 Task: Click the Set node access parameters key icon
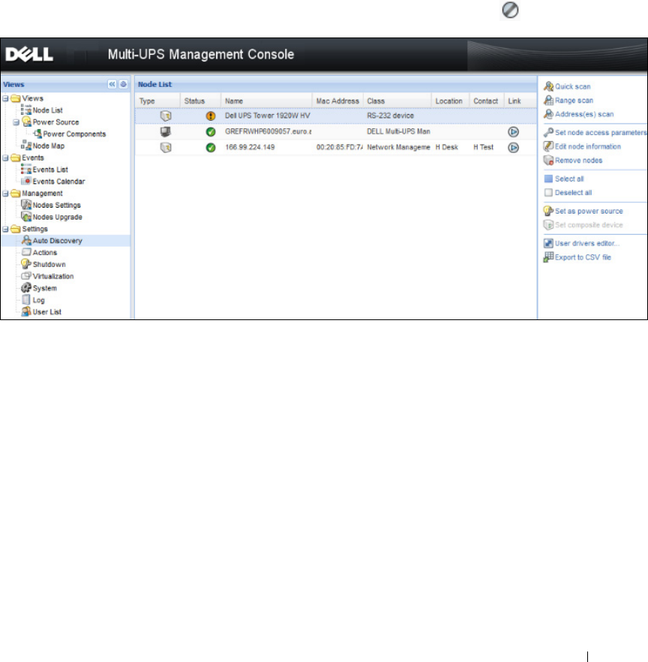click(548, 132)
